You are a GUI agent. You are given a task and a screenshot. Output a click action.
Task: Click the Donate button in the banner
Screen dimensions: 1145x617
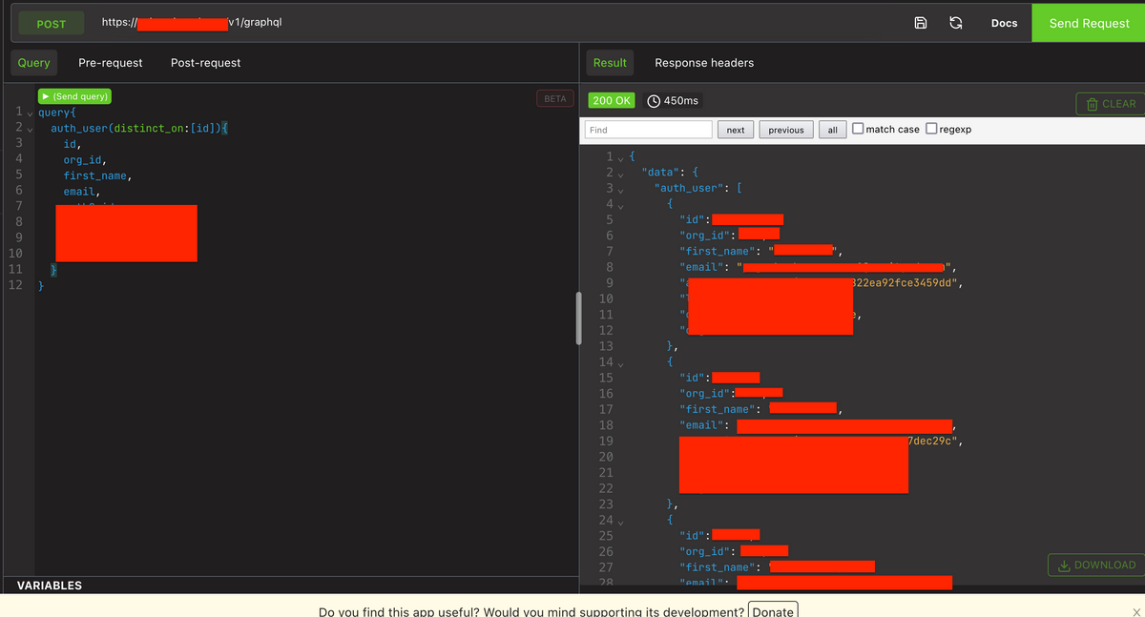pyautogui.click(x=773, y=611)
